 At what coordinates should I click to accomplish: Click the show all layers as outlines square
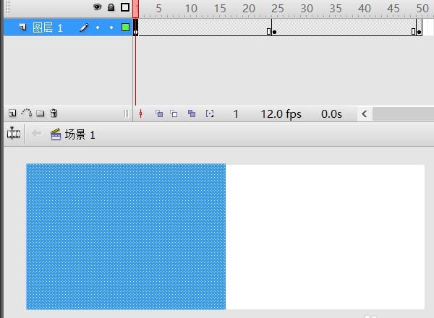(125, 7)
